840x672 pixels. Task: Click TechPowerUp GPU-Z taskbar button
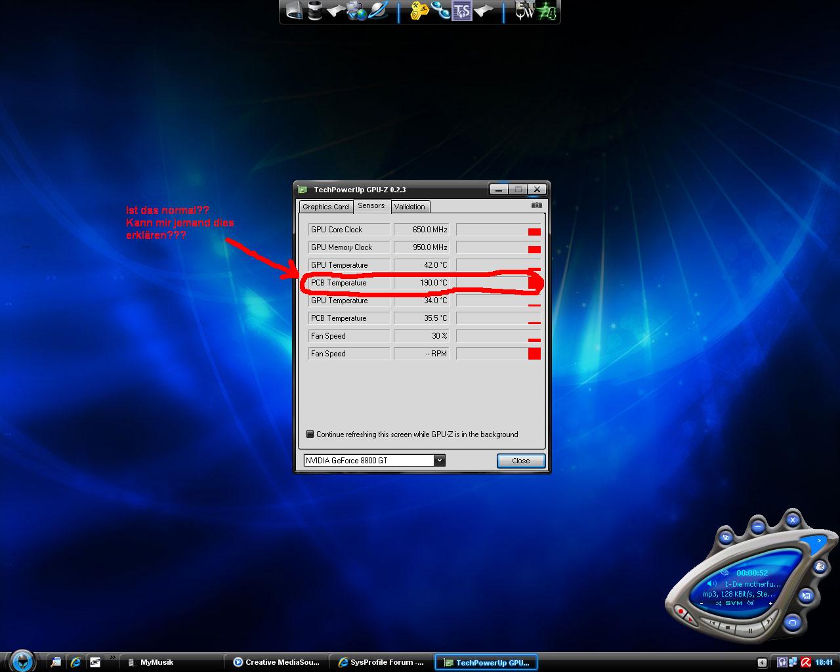pyautogui.click(x=486, y=662)
